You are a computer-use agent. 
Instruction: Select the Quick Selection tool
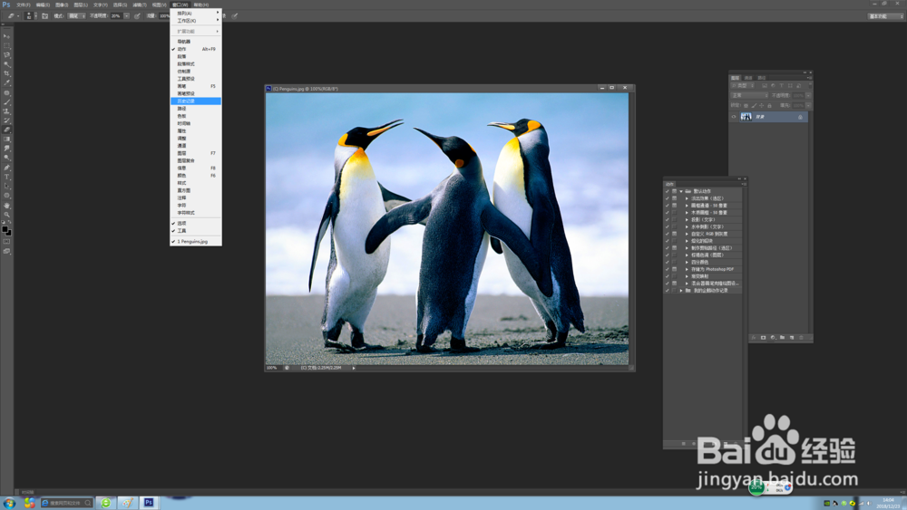(7, 64)
